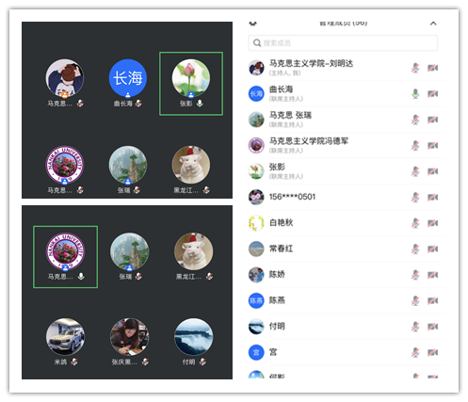Click the microphone icon for 陈娇
Screen dimensions: 468x402
pos(415,275)
